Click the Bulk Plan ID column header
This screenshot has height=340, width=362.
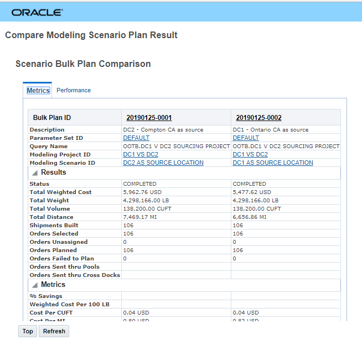(x=52, y=118)
